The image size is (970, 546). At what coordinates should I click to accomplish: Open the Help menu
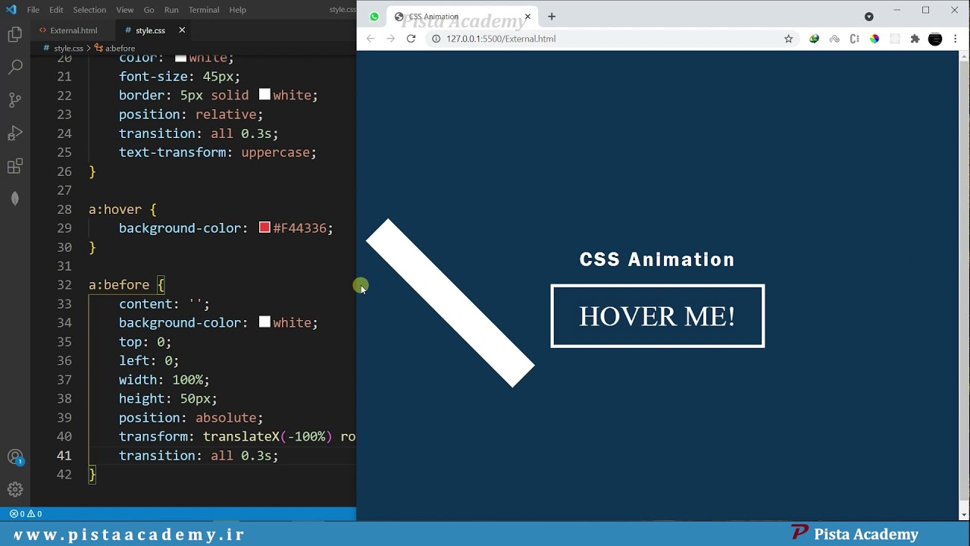[x=238, y=10]
